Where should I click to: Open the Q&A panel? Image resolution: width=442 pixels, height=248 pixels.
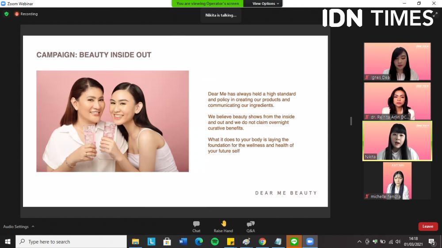251,227
